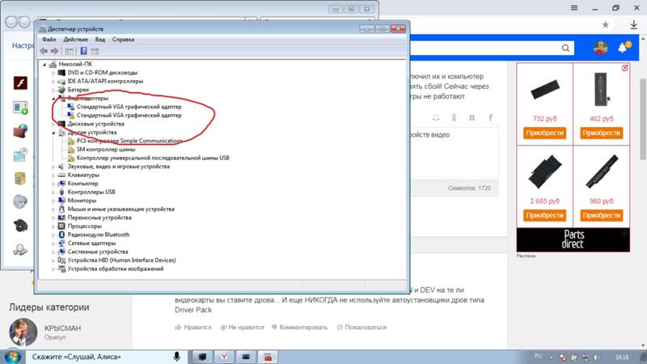Screen dimensions: 647x364
Task: Click the VK share icon on page
Action: [x=472, y=118]
